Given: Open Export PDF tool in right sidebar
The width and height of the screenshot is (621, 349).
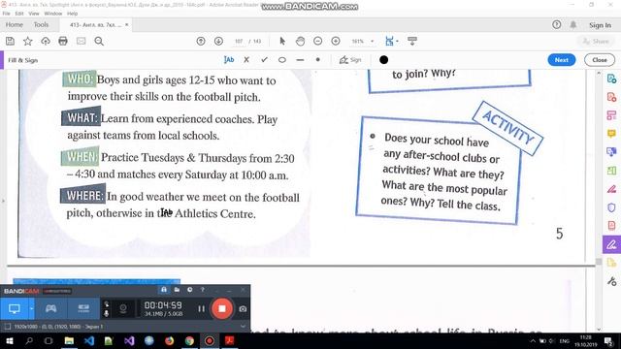Looking at the screenshot, I should (x=611, y=79).
